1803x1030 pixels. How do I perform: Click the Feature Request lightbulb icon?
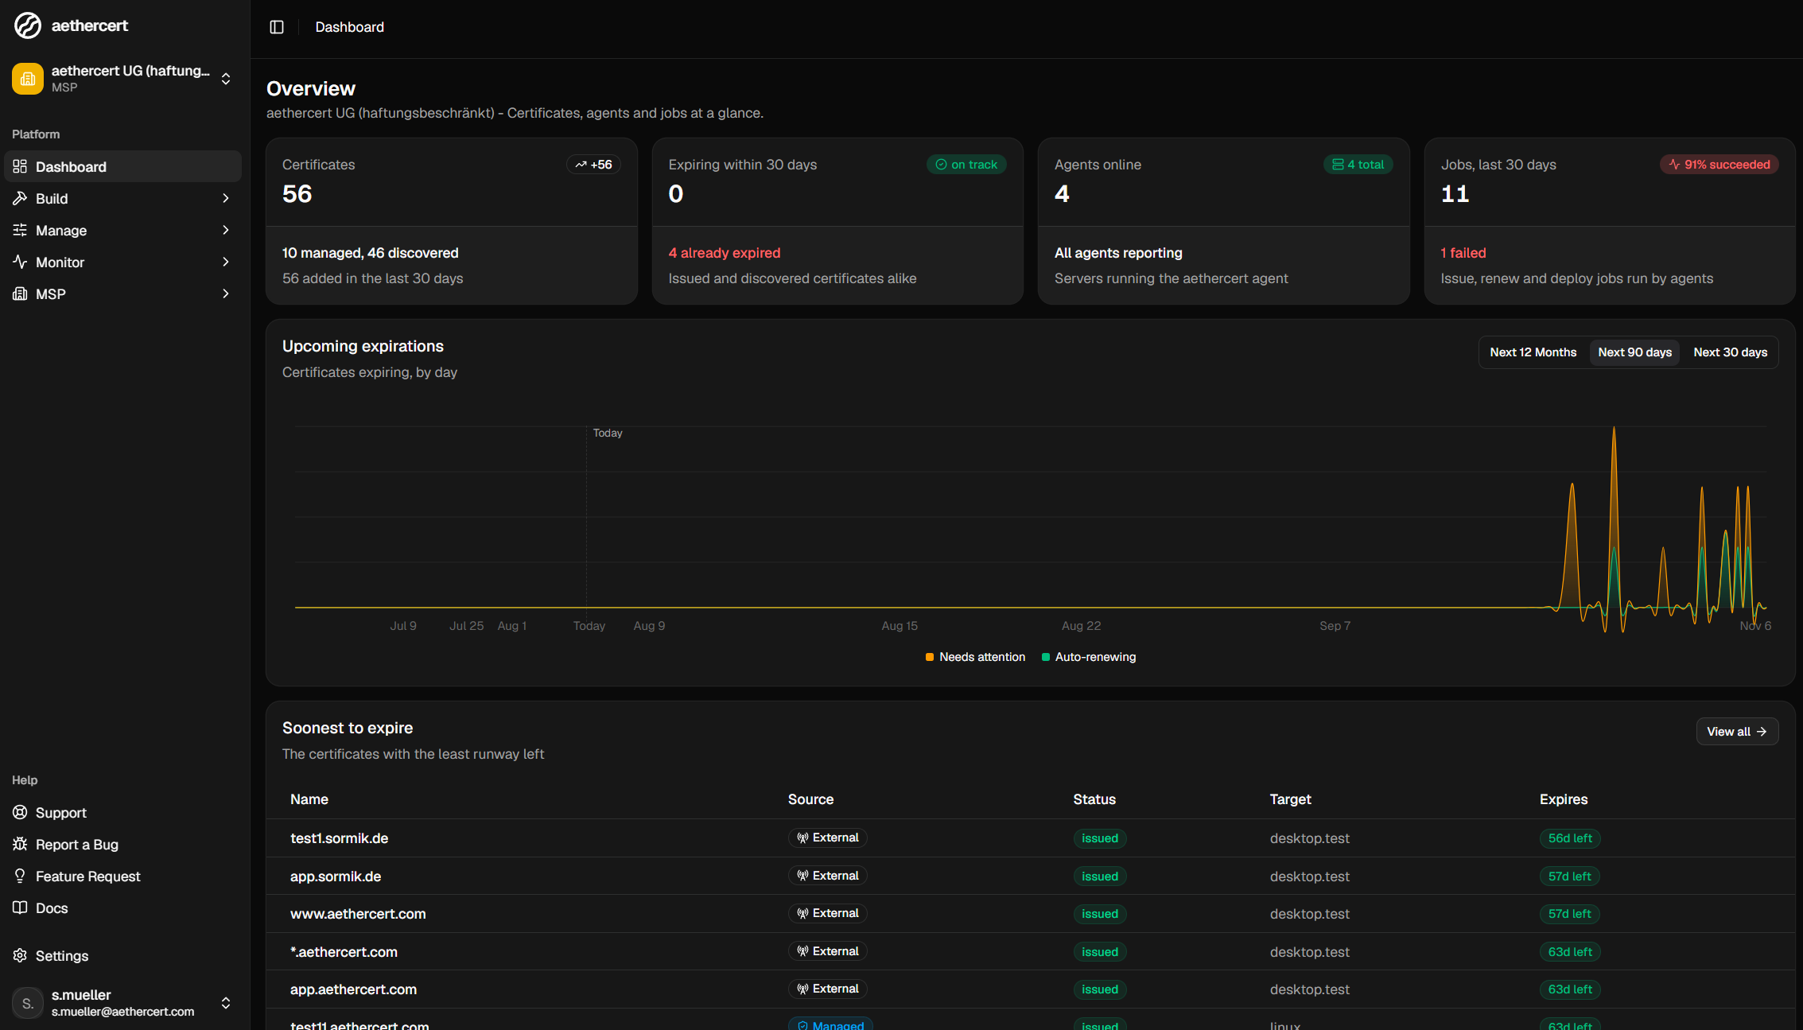[x=20, y=876]
